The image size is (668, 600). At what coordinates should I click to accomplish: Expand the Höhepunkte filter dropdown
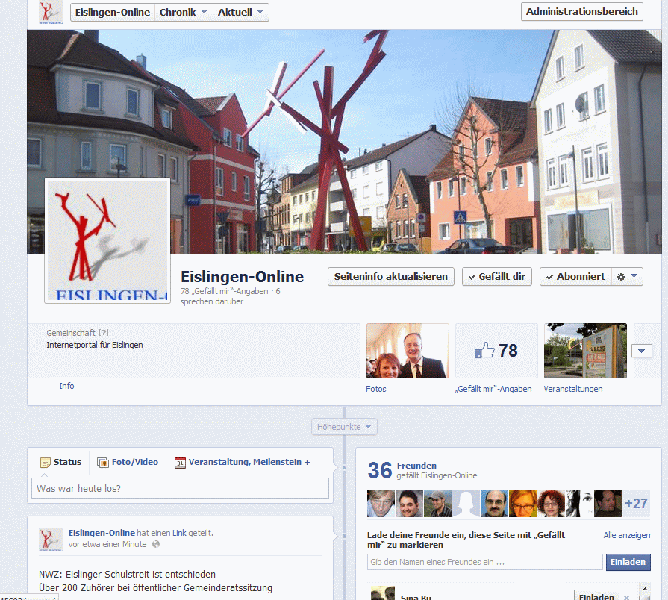[x=344, y=427]
